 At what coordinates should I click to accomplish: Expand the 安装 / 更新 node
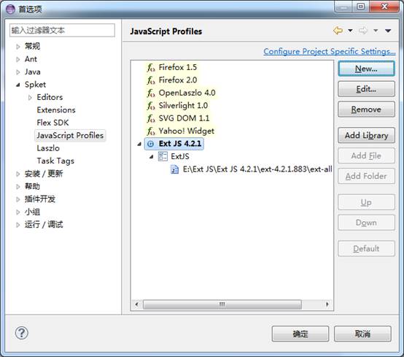(18, 174)
